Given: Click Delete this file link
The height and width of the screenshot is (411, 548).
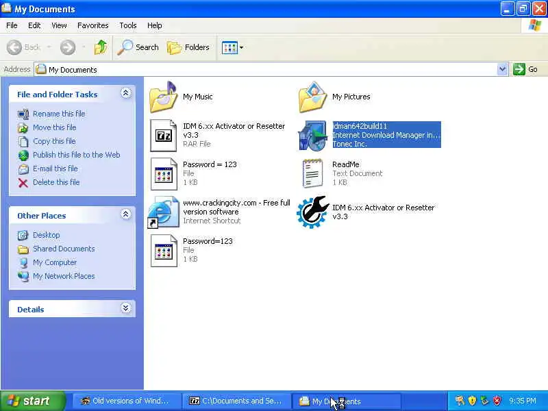Looking at the screenshot, I should pyautogui.click(x=56, y=182).
